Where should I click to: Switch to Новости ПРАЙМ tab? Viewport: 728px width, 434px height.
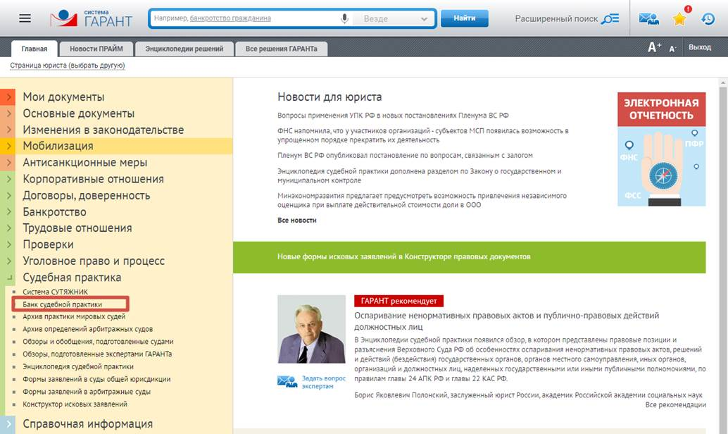click(x=96, y=49)
